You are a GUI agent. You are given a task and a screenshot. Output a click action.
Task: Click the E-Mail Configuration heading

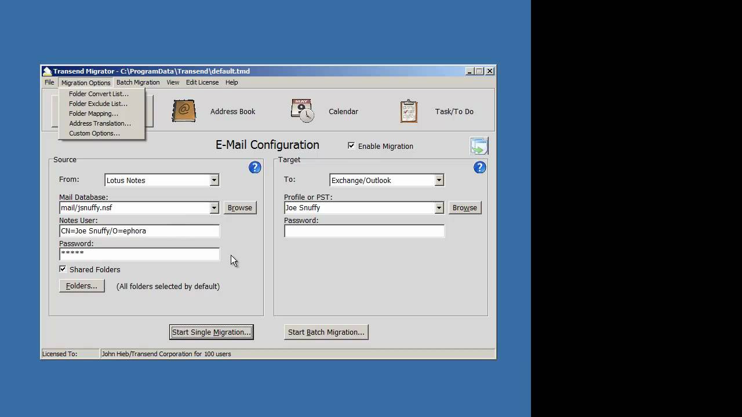click(267, 145)
